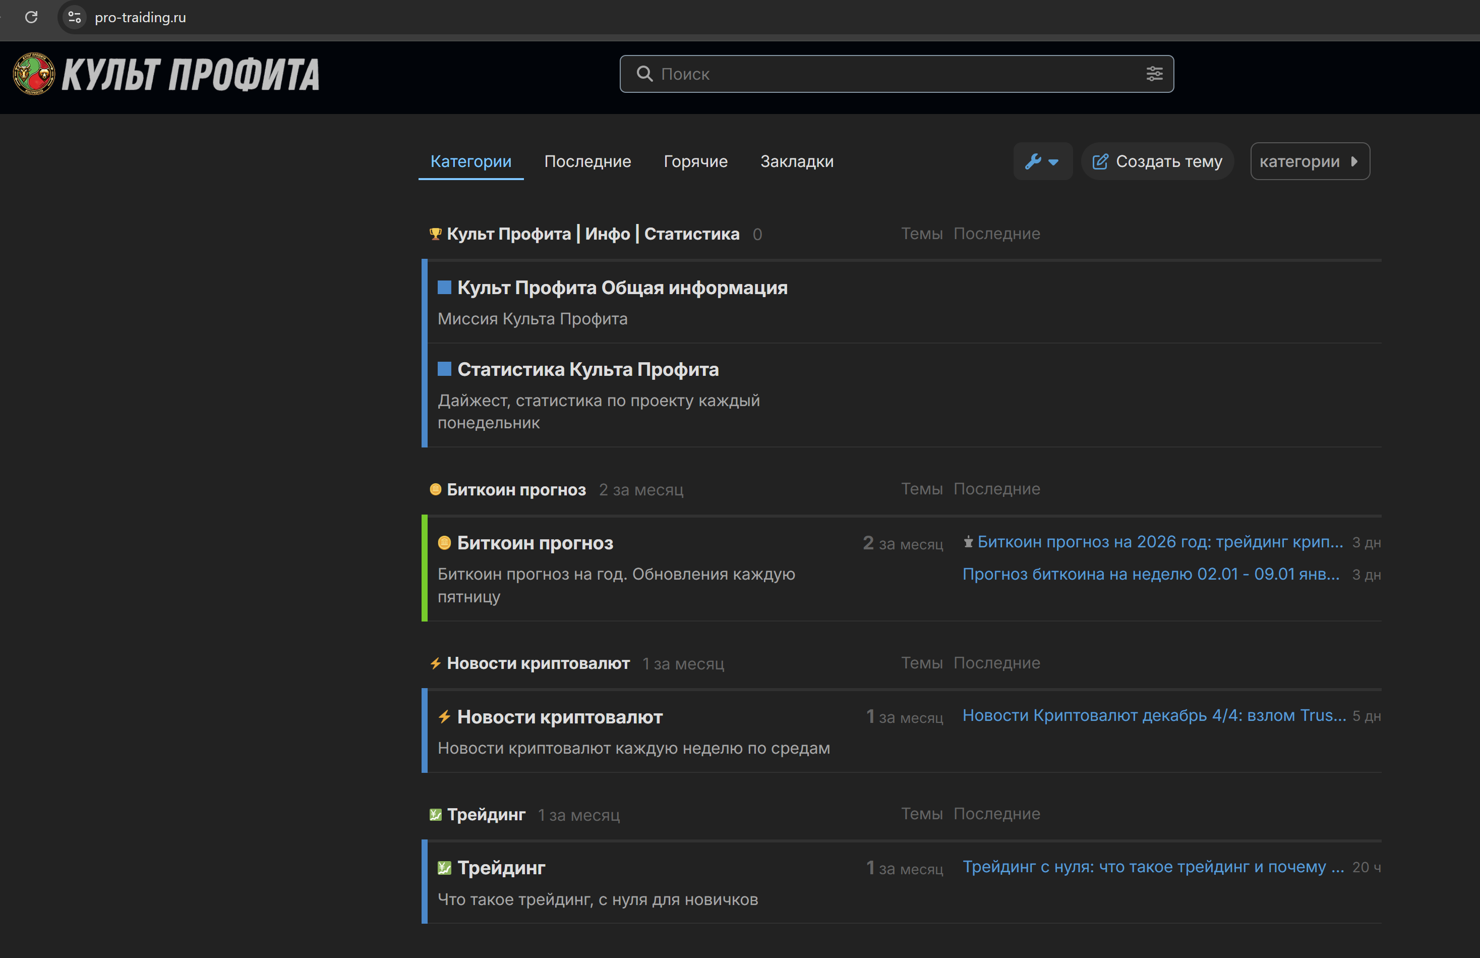Open site information icon in address bar
Image resolution: width=1480 pixels, height=958 pixels.
(75, 17)
